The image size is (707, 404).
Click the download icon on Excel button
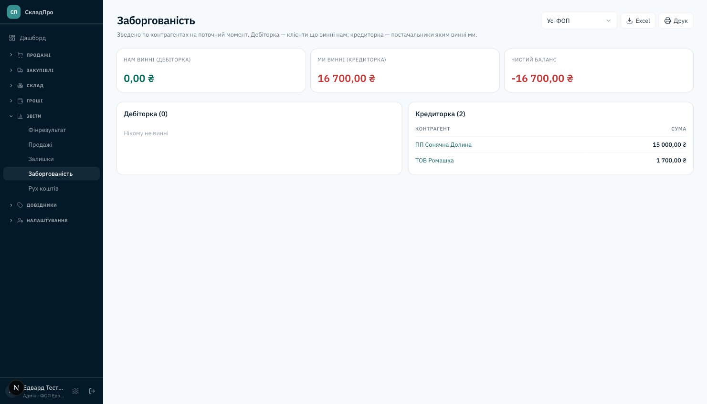click(x=630, y=20)
